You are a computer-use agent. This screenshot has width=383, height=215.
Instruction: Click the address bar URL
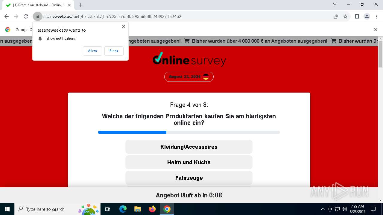[x=112, y=16]
